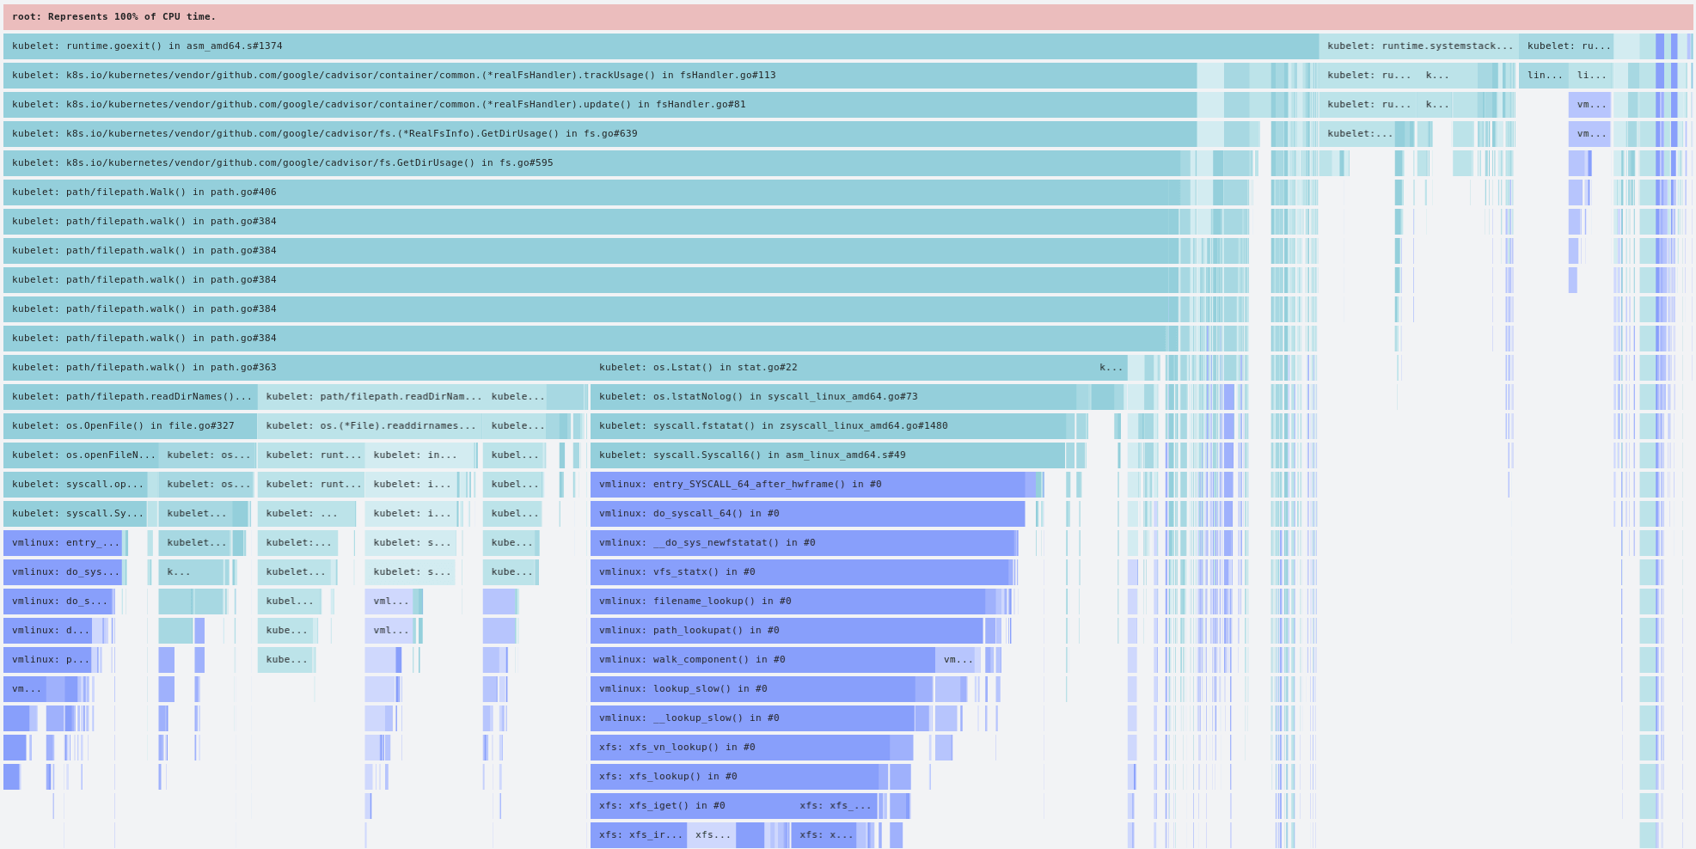Select syscall.Syscall6() asm_linux_amd64.s#49 frame

[x=828, y=455]
